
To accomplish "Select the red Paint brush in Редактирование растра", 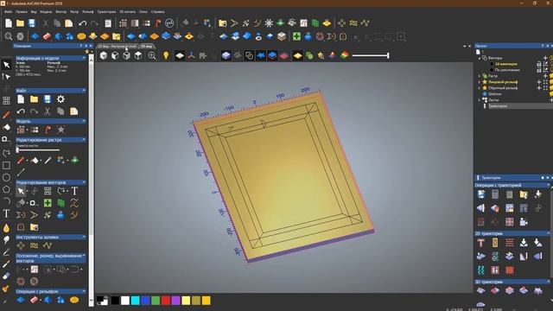I will [x=21, y=161].
